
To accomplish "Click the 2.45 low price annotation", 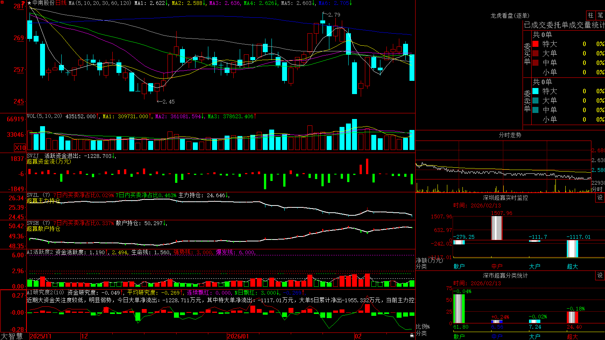I will point(169,102).
